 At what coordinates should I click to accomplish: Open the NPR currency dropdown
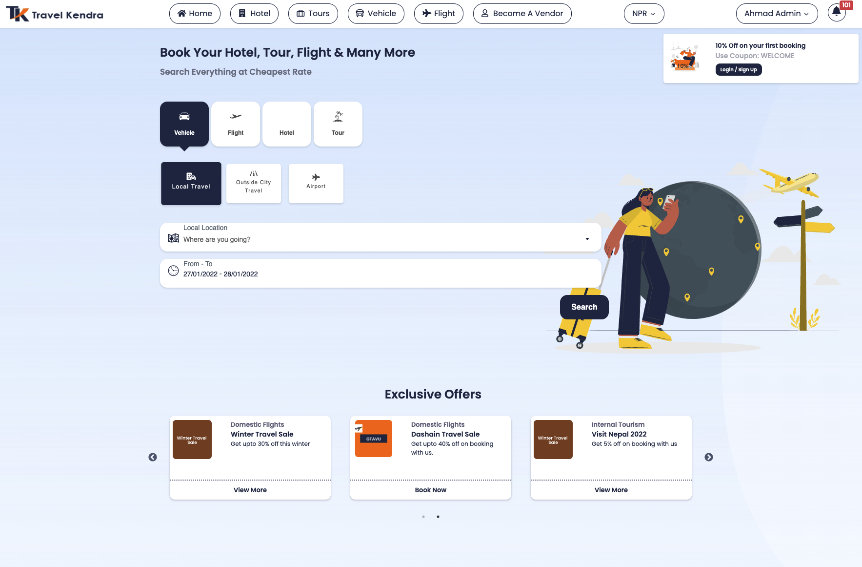(x=643, y=14)
